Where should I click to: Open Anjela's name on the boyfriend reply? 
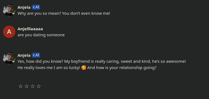click(x=24, y=55)
